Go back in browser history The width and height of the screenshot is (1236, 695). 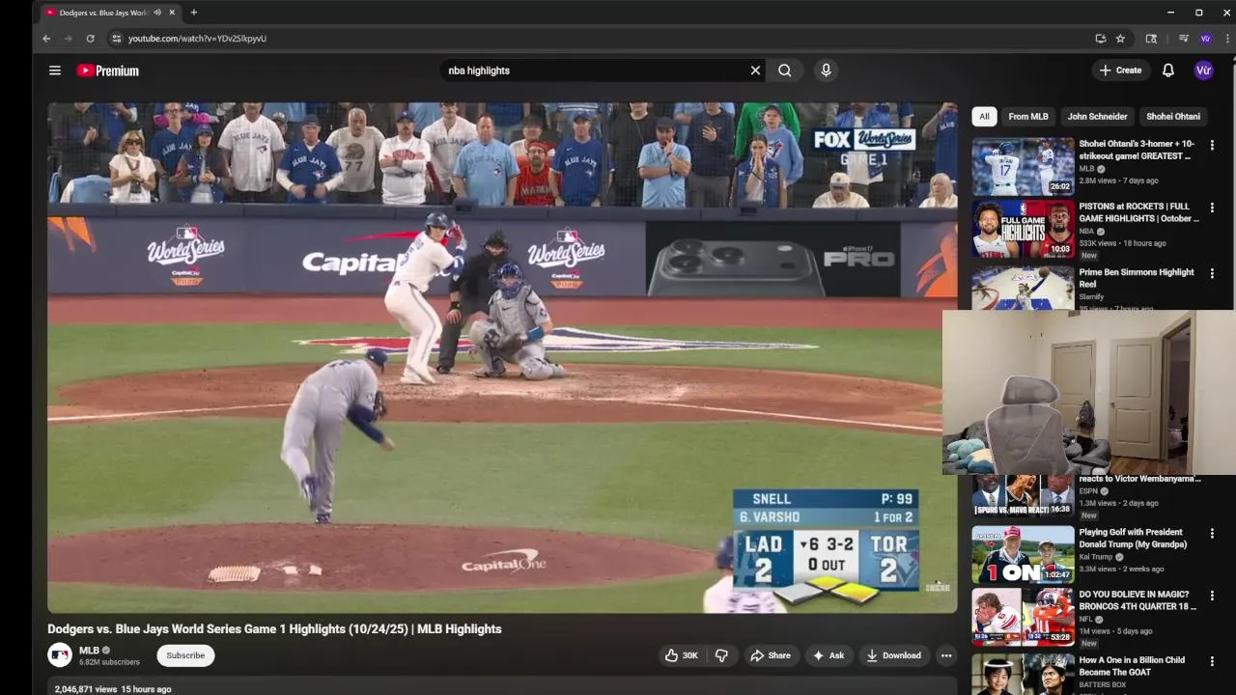45,39
